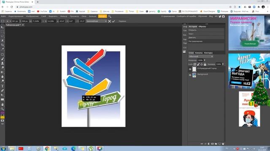The image size is (270, 151).
Task: Click the W scale percentage field
Action: coord(36,21)
